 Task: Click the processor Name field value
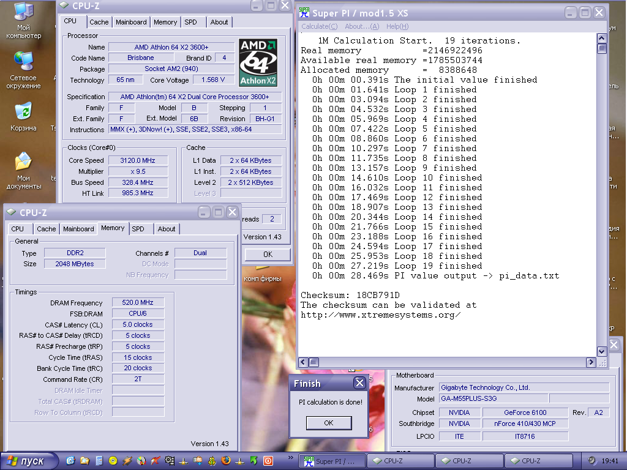click(x=171, y=47)
